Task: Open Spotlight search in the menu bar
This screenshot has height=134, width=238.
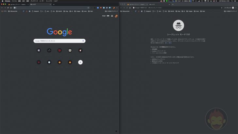Action: pyautogui.click(x=232, y=1)
